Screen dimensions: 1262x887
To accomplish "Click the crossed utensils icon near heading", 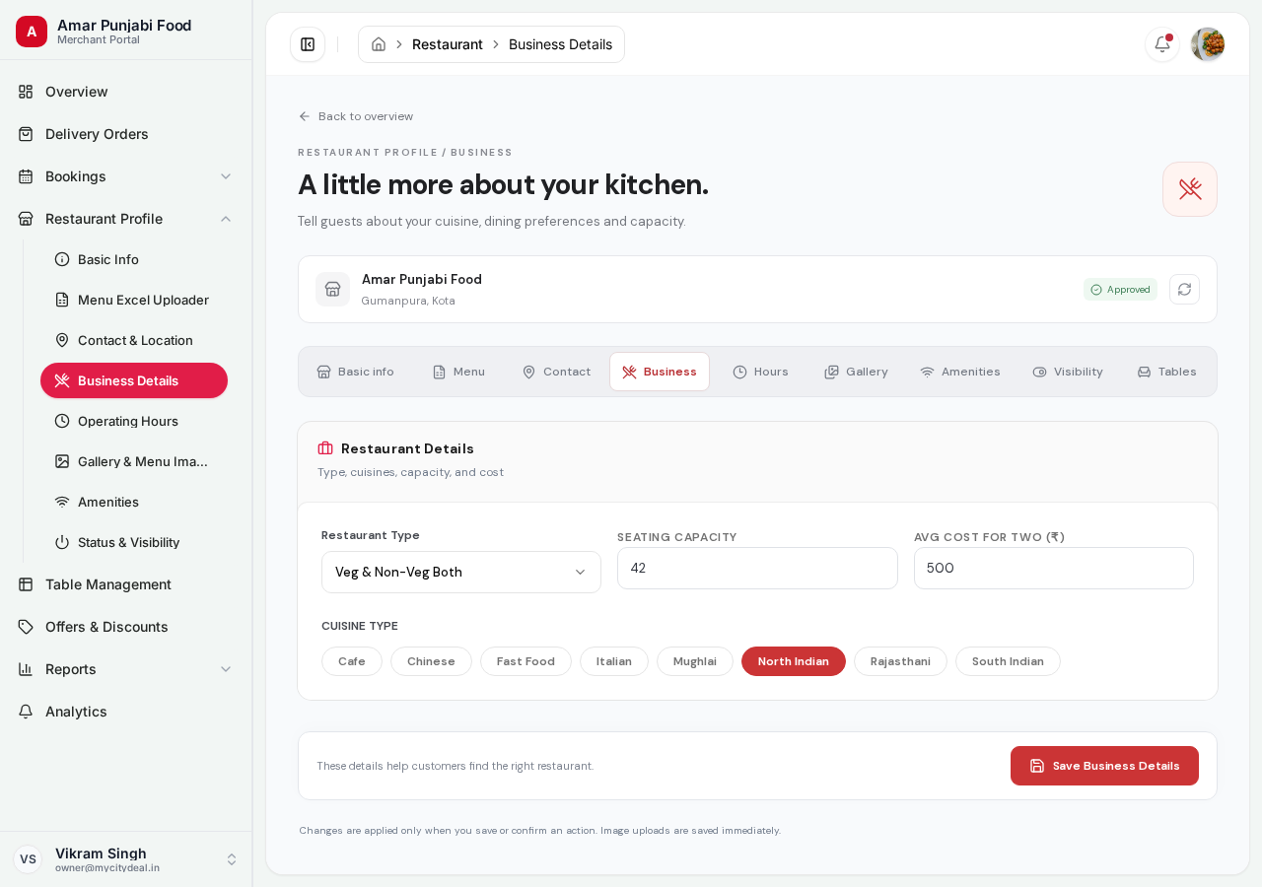I will pos(1190,189).
